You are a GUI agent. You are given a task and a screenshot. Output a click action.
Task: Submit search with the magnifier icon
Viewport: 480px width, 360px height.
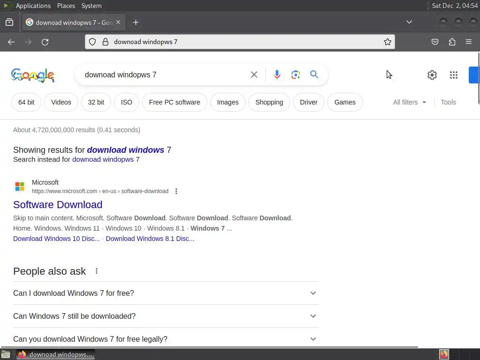coord(314,75)
